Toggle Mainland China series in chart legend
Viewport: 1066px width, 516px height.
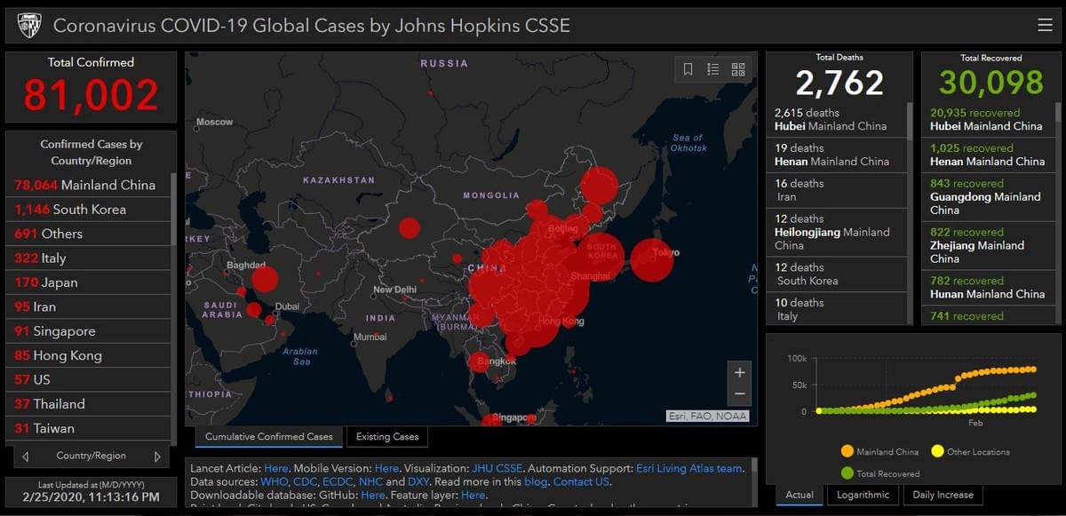pyautogui.click(x=879, y=452)
